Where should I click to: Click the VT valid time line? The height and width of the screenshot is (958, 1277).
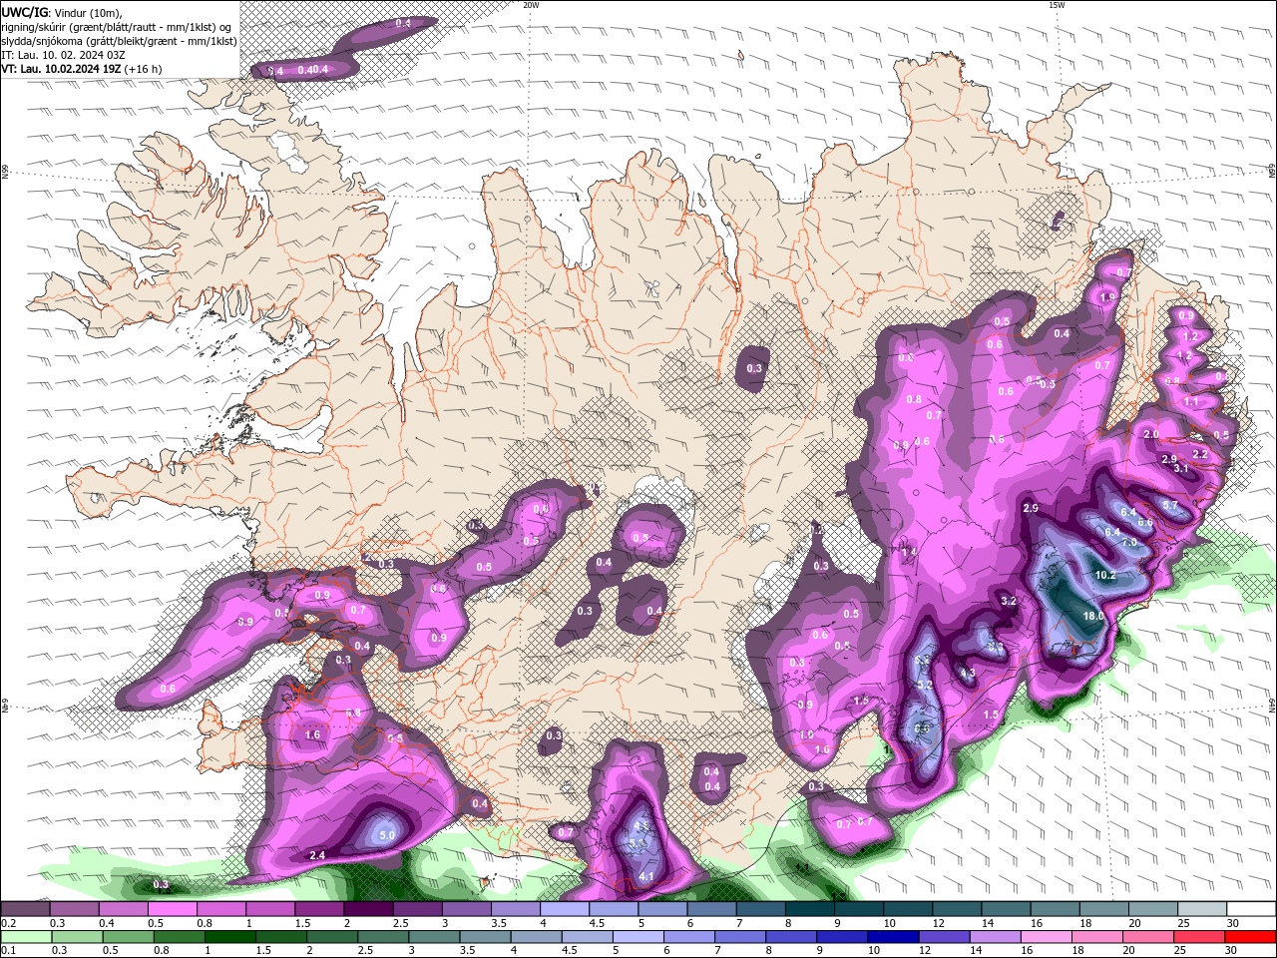pyautogui.click(x=82, y=69)
